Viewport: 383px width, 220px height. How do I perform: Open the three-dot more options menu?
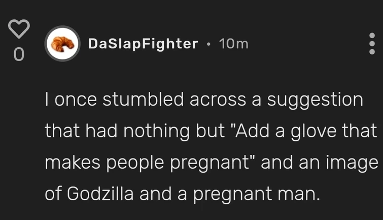coord(372,44)
